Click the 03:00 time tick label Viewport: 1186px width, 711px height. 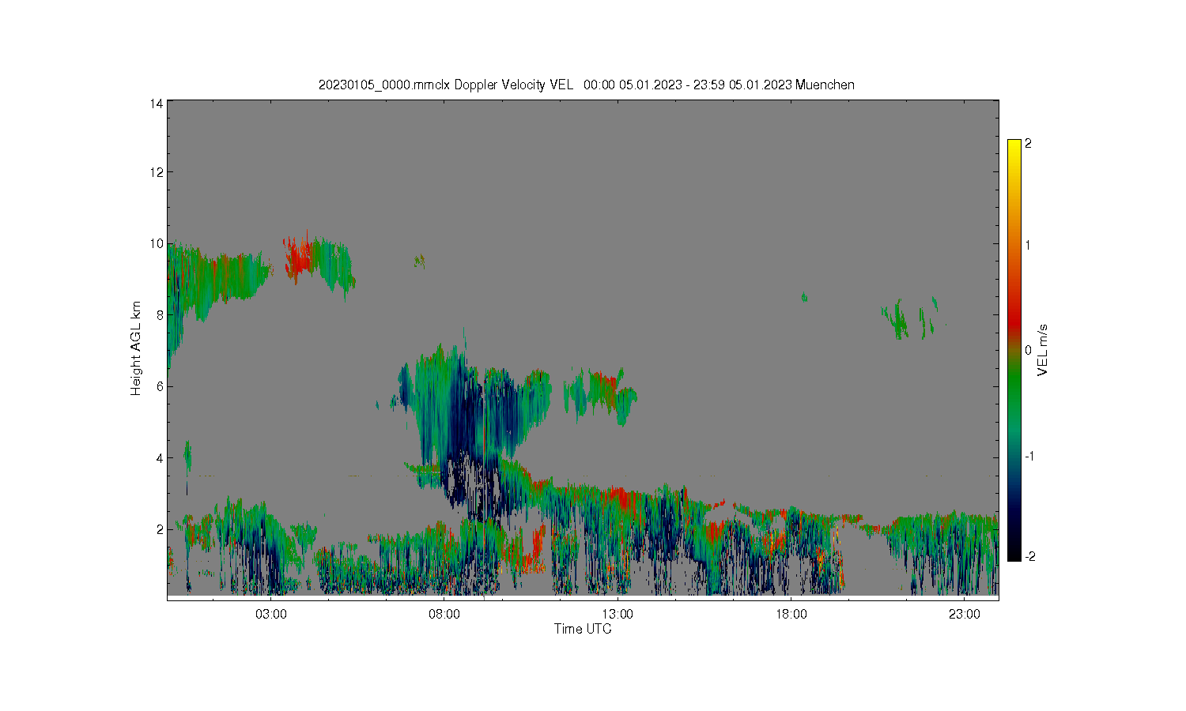pos(271,614)
